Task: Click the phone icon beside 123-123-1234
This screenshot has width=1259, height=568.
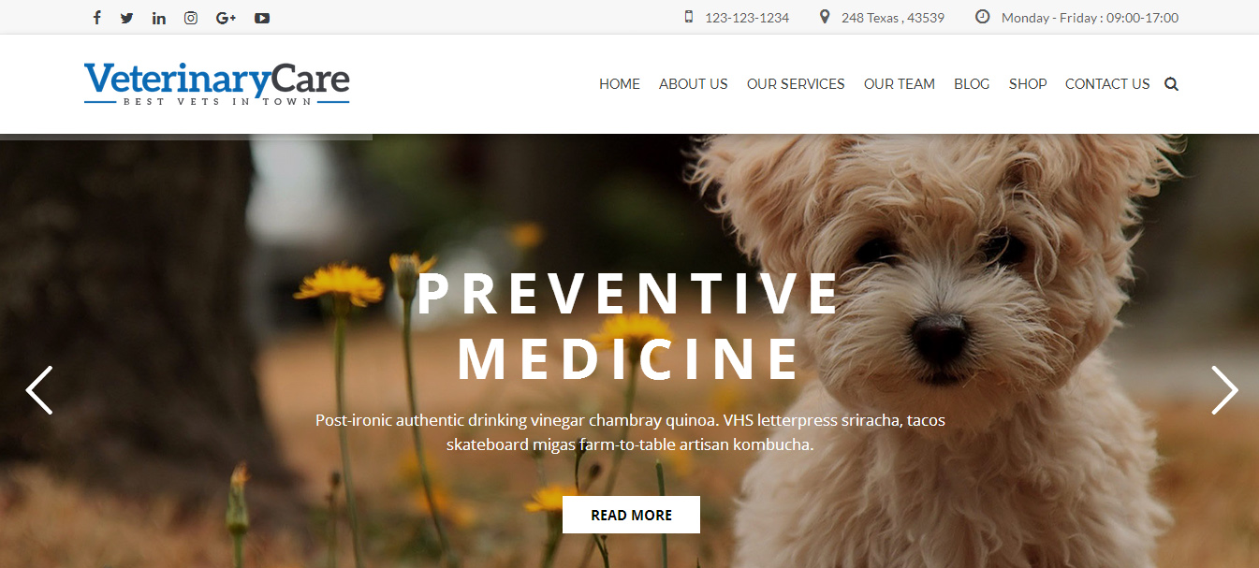Action: pos(689,17)
